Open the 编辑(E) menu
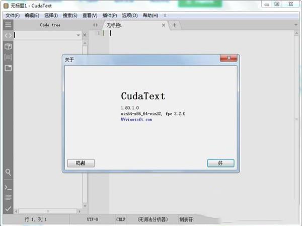This screenshot has height=226, width=302. coord(32,16)
